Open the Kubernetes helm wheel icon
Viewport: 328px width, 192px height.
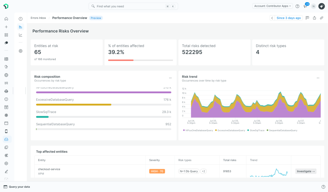[6, 115]
